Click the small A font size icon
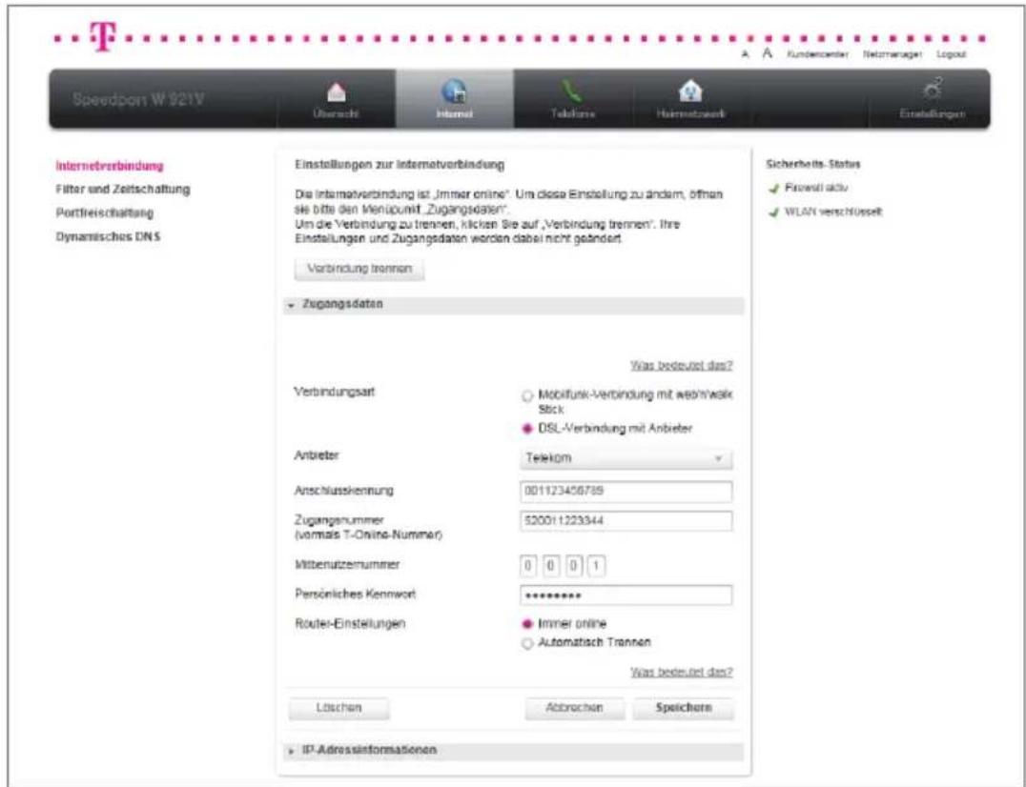 [x=746, y=55]
